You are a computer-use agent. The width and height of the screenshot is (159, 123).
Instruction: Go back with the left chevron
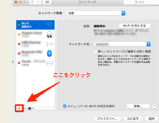(32, 2)
